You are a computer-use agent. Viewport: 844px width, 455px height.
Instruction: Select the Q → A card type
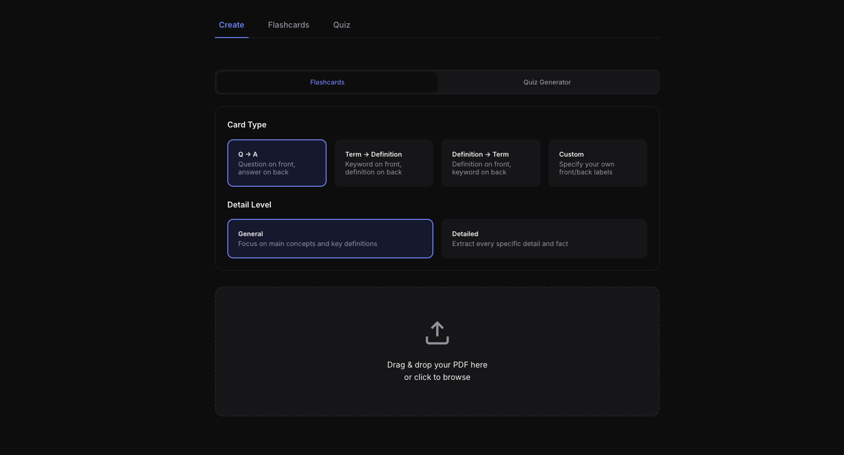click(x=277, y=163)
